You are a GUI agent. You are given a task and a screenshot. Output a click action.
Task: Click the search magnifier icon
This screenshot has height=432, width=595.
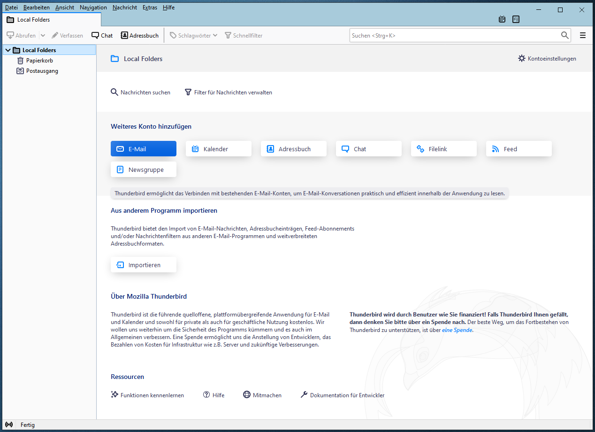click(x=564, y=35)
